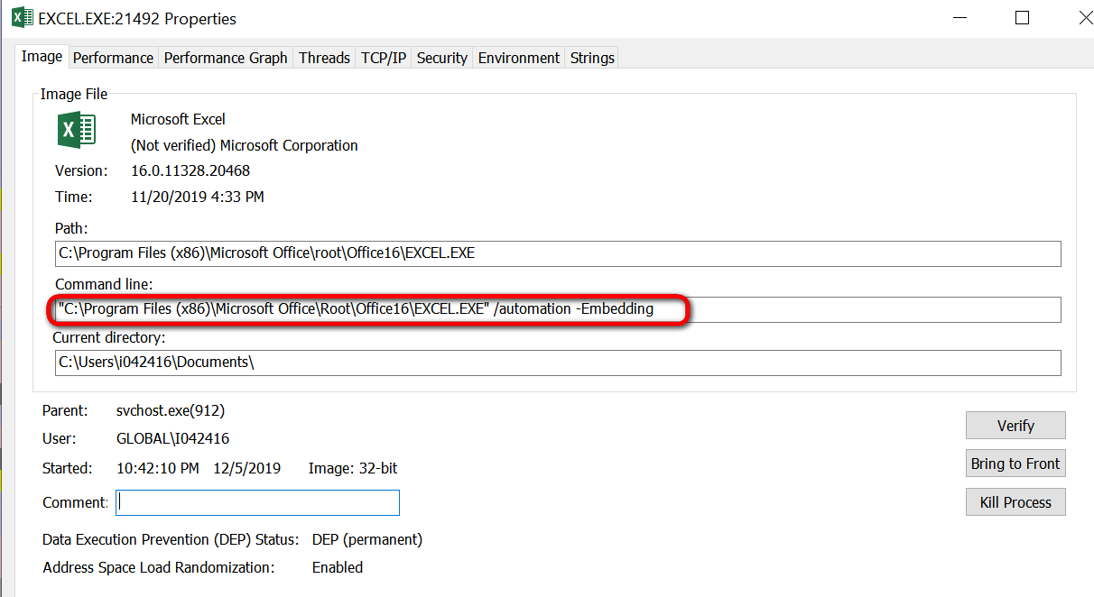Screen dimensions: 1094x597
Task: Click the Bring to Front button
Action: [1015, 464]
